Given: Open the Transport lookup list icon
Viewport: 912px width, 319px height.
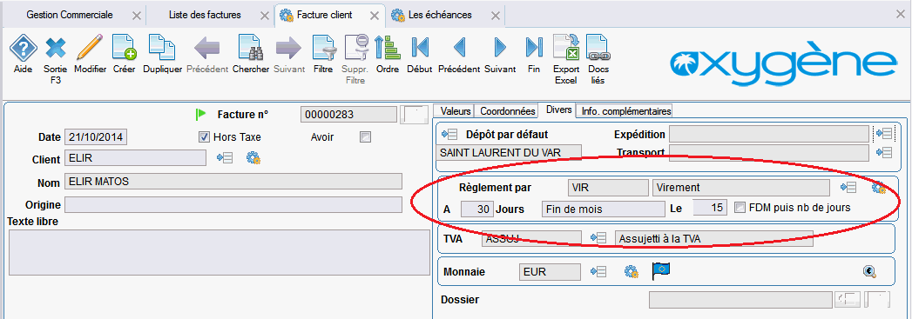Looking at the screenshot, I should (884, 152).
